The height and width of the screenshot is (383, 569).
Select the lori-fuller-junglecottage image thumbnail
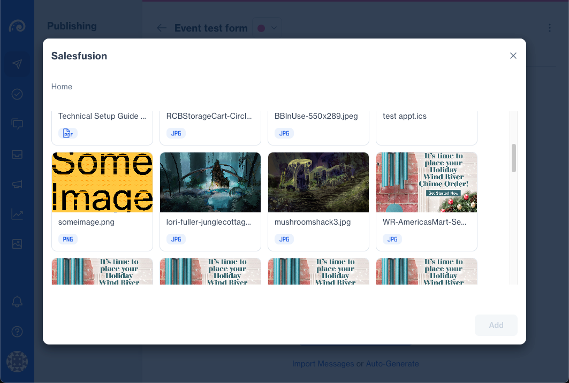[x=210, y=182]
